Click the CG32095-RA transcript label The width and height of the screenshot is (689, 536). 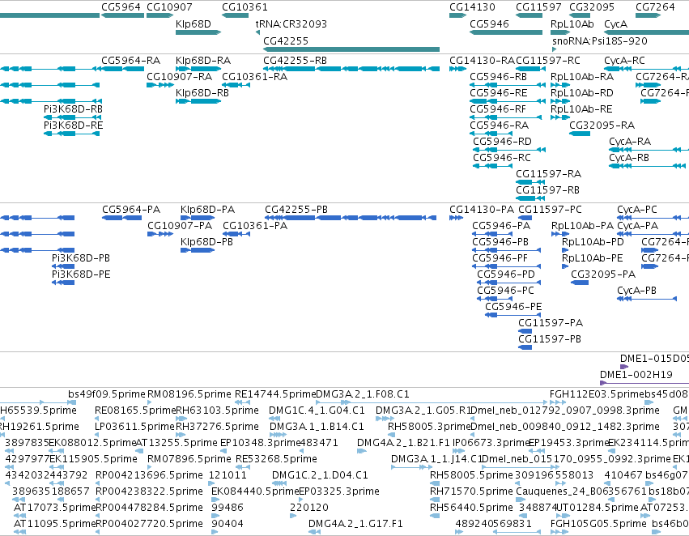(x=602, y=125)
